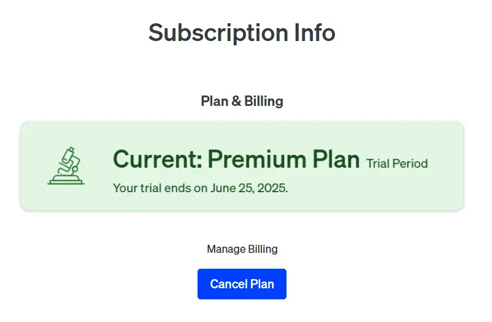Click the word Premium in plan title
The image size is (492, 322).
[257, 159]
